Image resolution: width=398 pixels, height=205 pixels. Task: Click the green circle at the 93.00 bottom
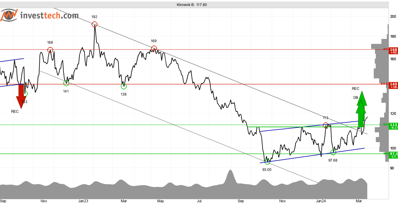point(267,162)
